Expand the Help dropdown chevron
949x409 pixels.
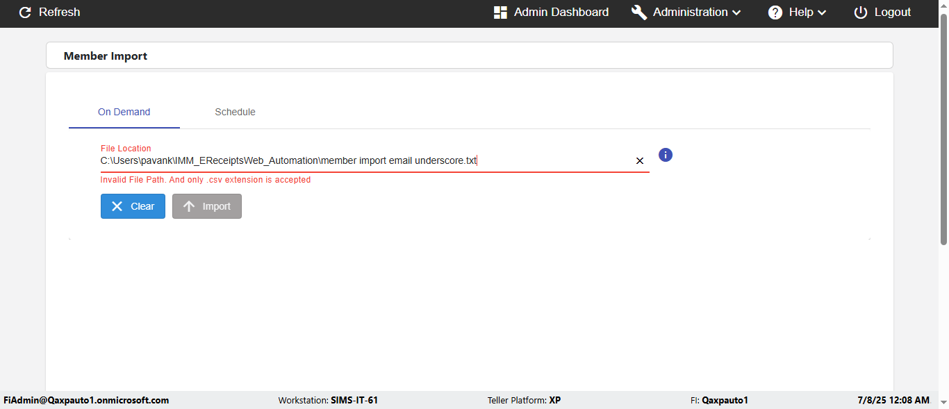click(822, 12)
